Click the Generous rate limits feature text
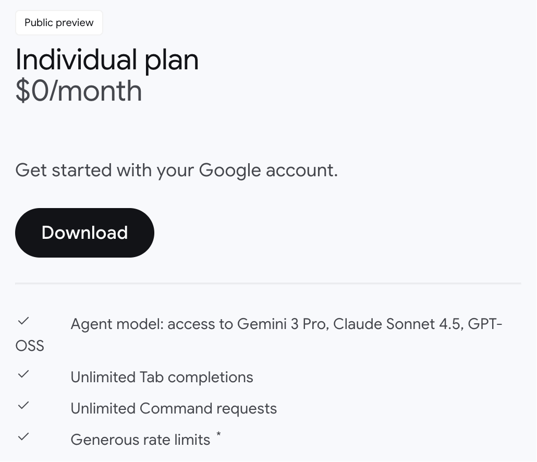 pos(140,440)
